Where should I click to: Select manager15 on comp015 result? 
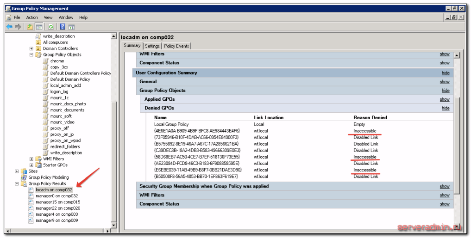click(57, 202)
